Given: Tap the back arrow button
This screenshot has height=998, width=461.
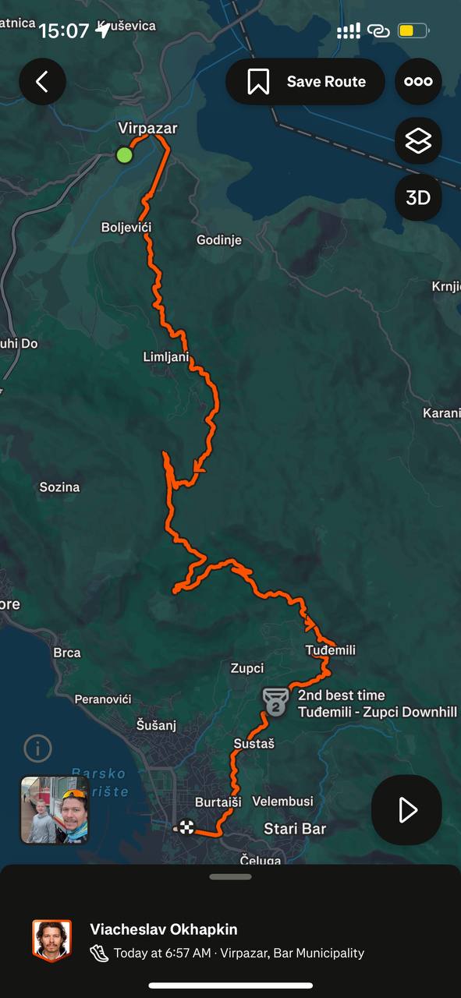Looking at the screenshot, I should [x=42, y=81].
